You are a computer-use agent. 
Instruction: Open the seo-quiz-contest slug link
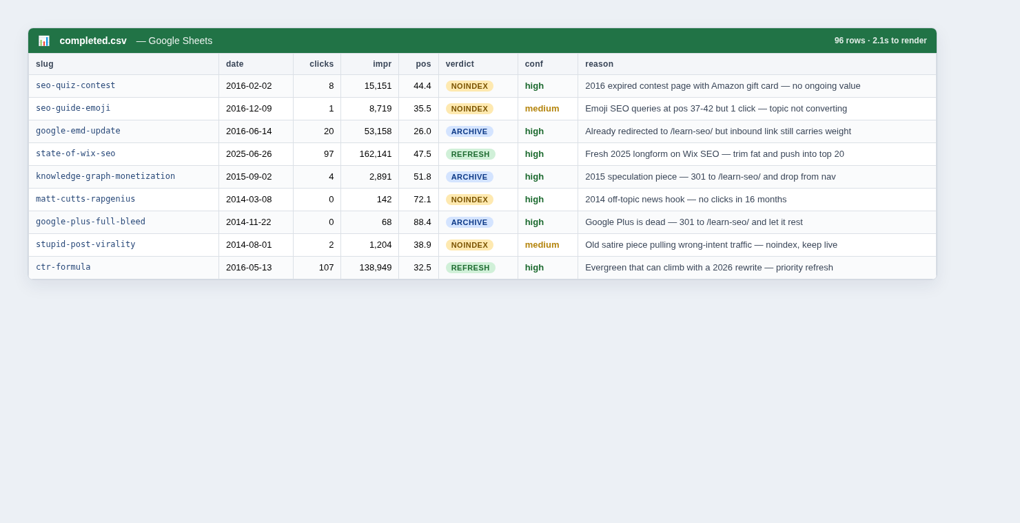point(76,85)
